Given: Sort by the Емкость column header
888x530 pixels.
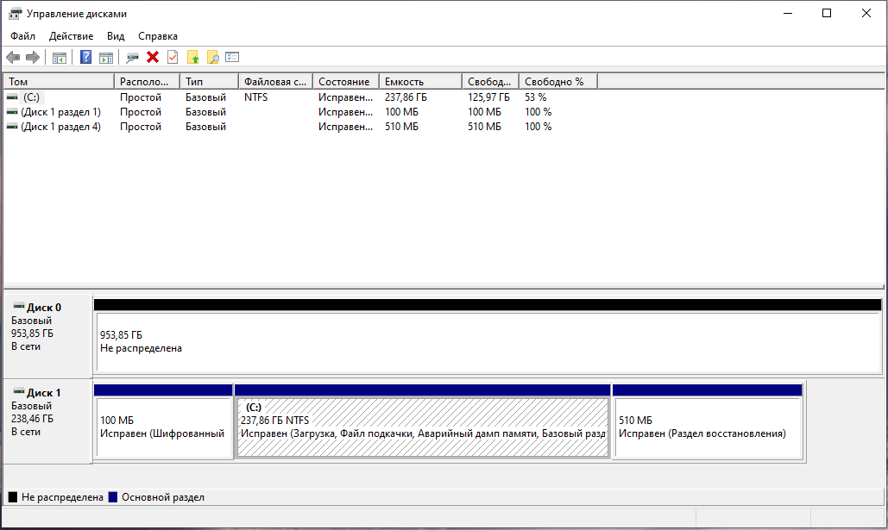Looking at the screenshot, I should (x=421, y=82).
